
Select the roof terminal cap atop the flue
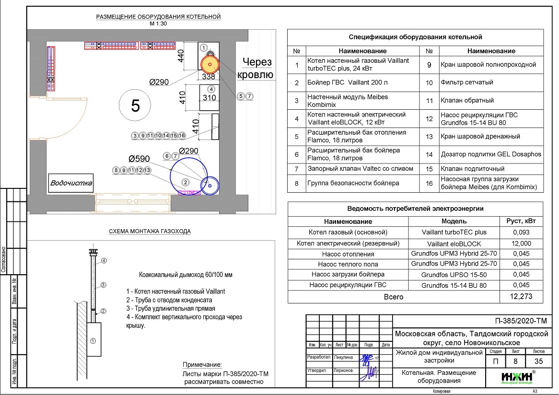coord(93,252)
